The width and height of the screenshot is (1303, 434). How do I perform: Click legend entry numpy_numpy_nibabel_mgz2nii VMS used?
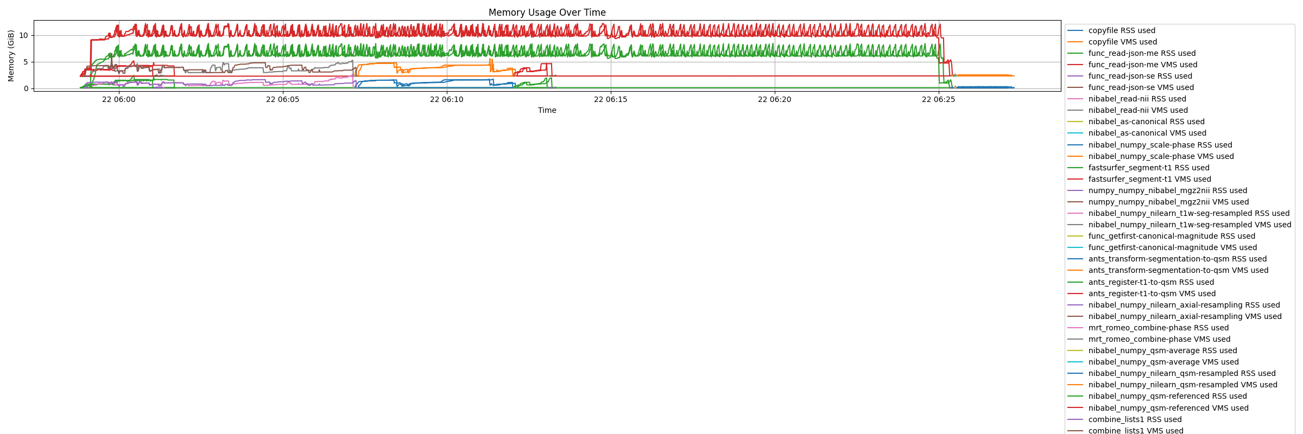(x=1158, y=202)
